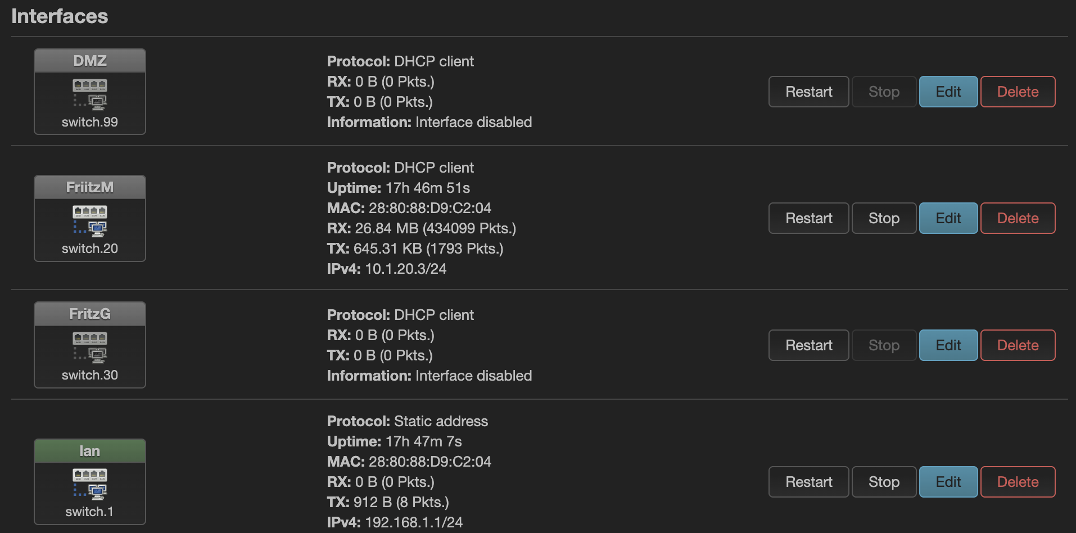The height and width of the screenshot is (533, 1076).
Task: Restart the FritzG interface
Action: point(808,345)
